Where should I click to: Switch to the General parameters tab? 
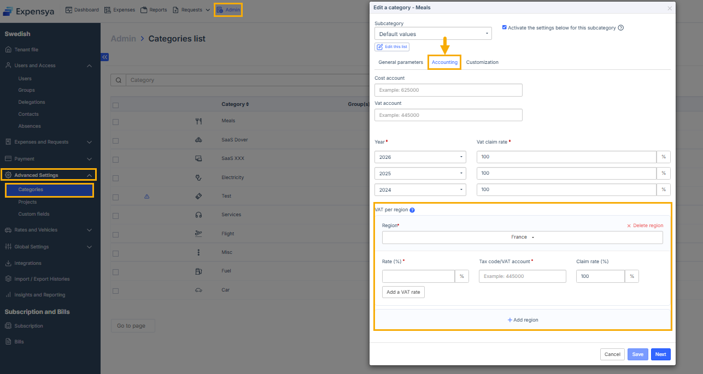click(x=401, y=62)
